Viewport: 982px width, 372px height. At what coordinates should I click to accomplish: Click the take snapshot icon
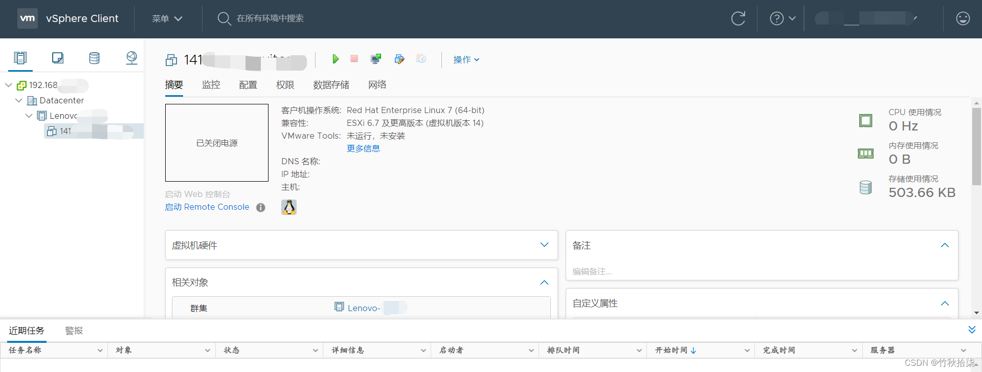click(421, 59)
